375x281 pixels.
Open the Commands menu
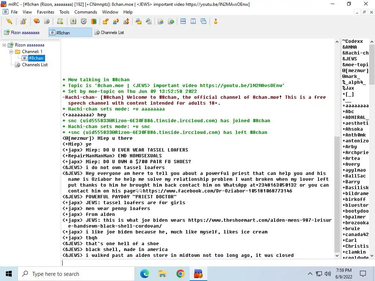pos(86,12)
